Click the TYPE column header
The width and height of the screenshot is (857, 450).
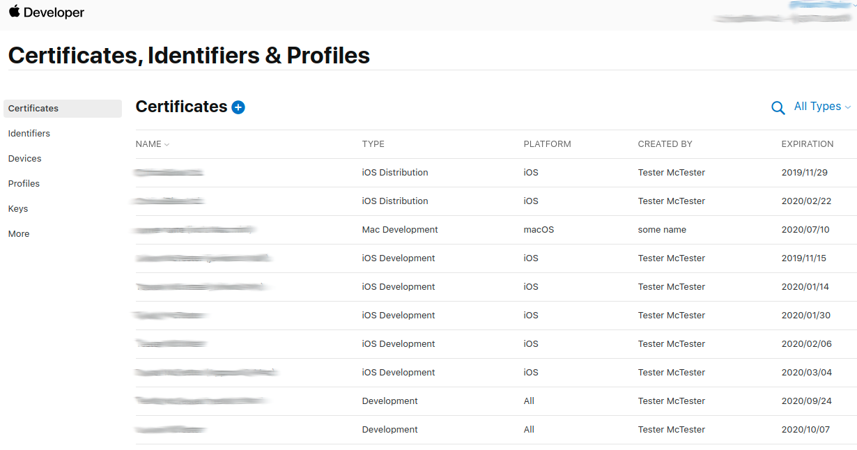point(373,144)
